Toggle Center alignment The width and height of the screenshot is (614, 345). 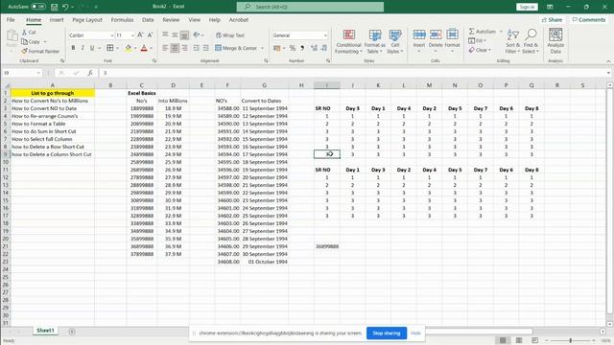(x=175, y=48)
